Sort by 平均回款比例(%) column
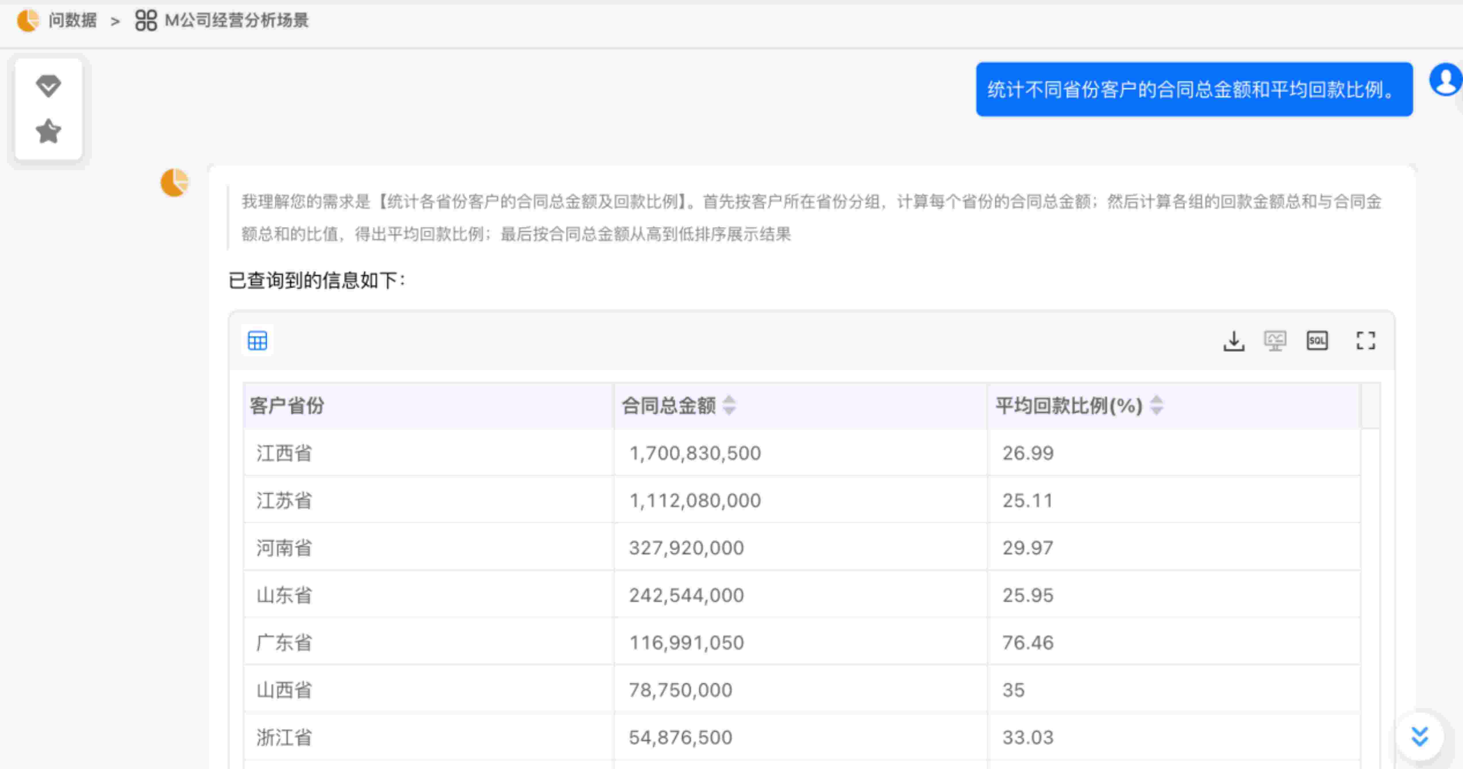Viewport: 1463px width, 769px height. [1156, 405]
